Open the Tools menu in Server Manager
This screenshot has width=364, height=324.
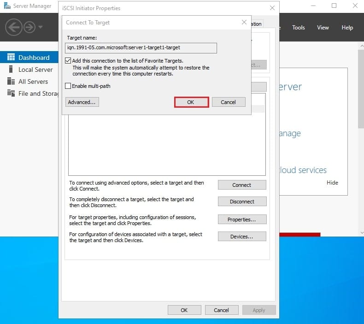[298, 27]
